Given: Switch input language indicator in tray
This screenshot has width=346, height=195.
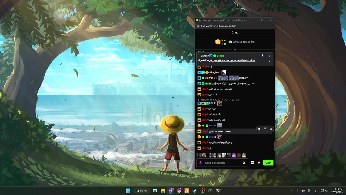Looking at the screenshot, I should [316, 191].
